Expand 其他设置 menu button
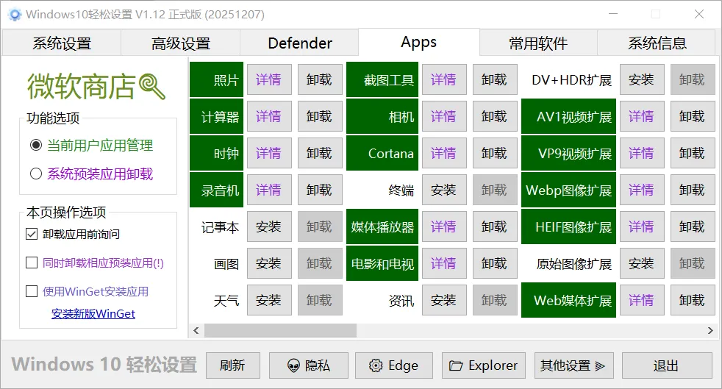Image resolution: width=722 pixels, height=389 pixels. (x=573, y=365)
